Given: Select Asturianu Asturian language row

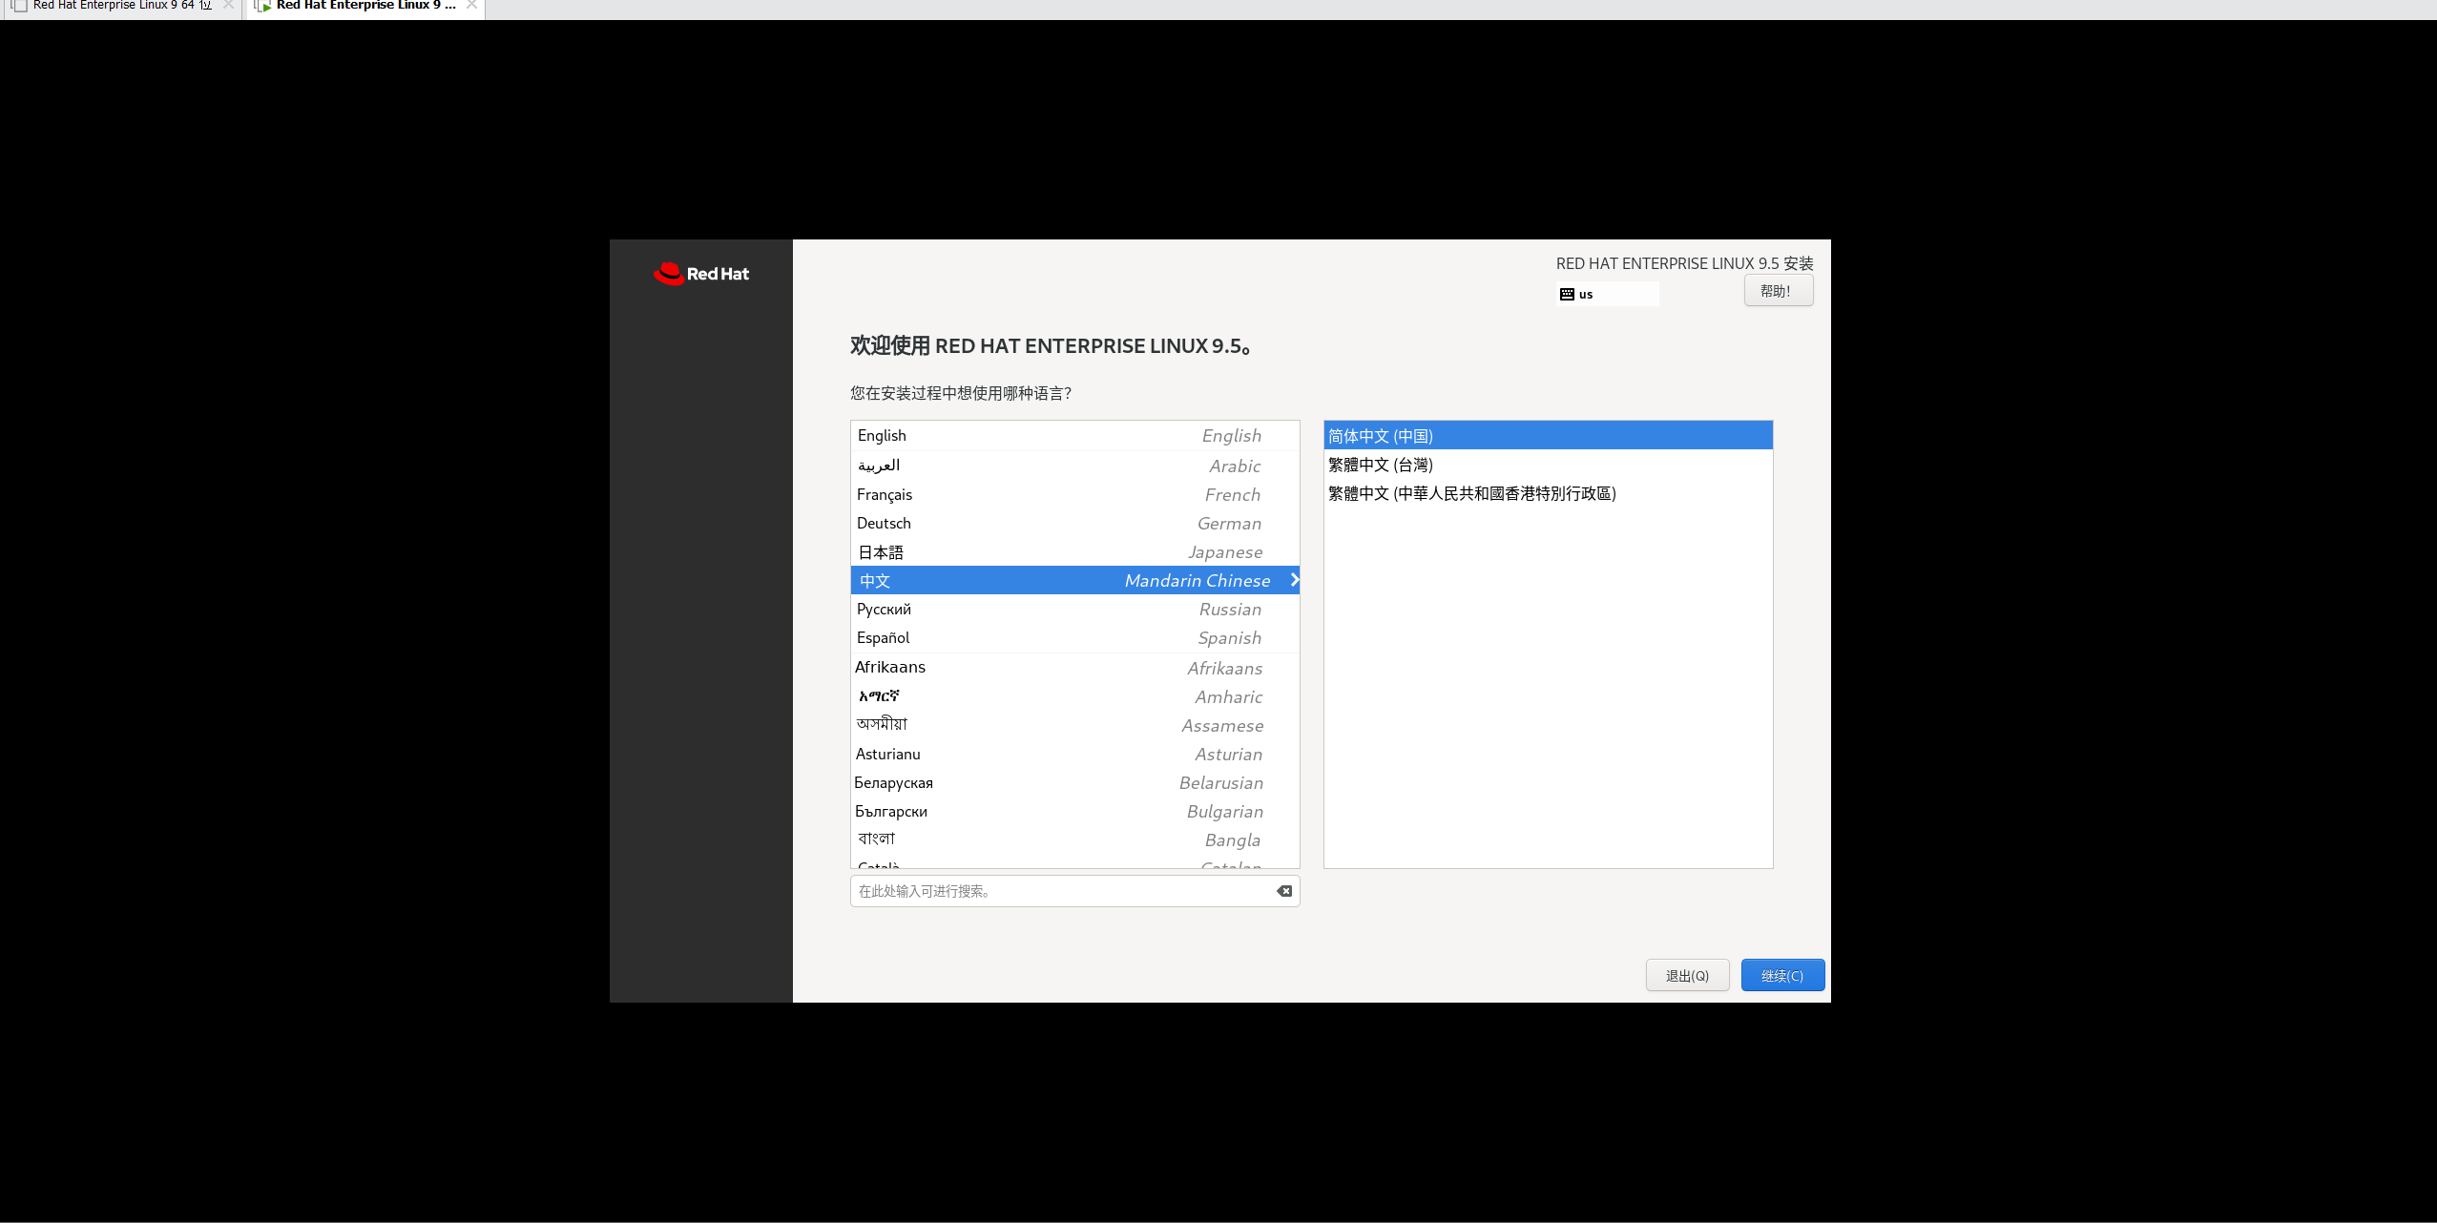Looking at the screenshot, I should [1074, 754].
